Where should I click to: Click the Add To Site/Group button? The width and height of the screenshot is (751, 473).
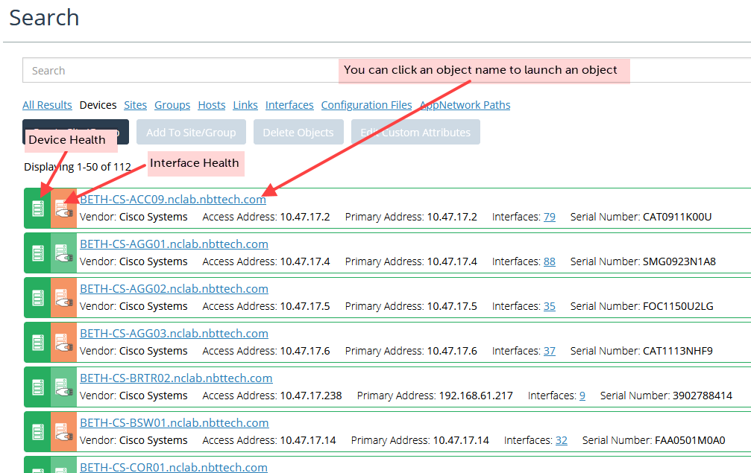(x=191, y=133)
